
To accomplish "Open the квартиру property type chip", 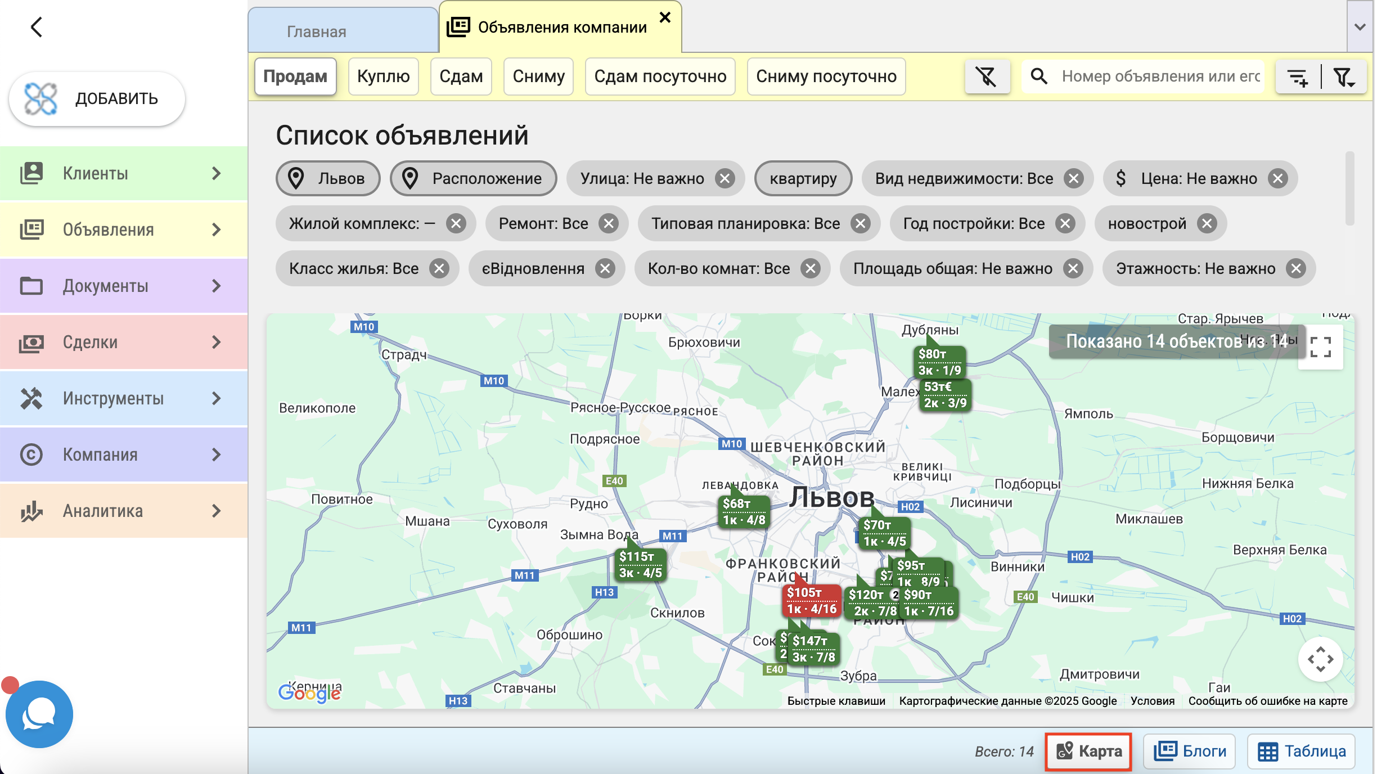I will pyautogui.click(x=803, y=178).
